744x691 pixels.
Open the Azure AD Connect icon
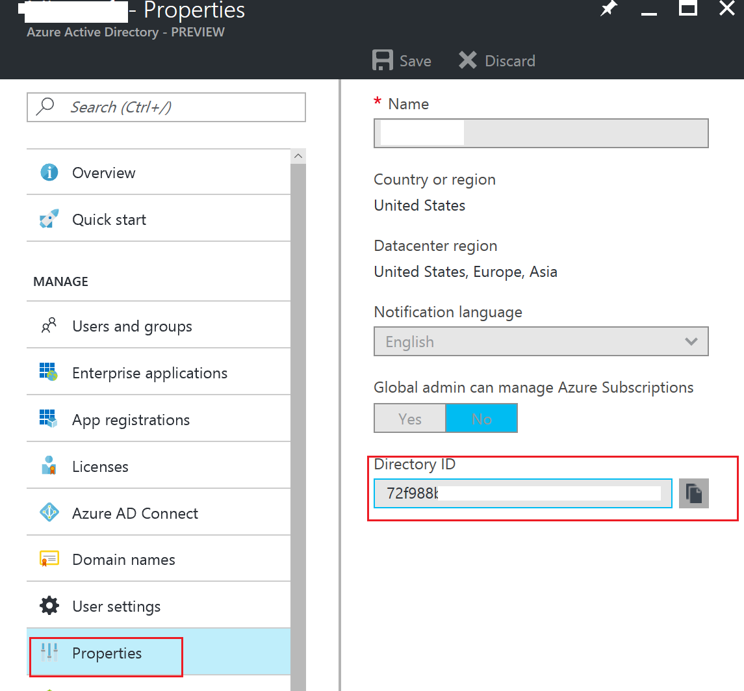(49, 513)
